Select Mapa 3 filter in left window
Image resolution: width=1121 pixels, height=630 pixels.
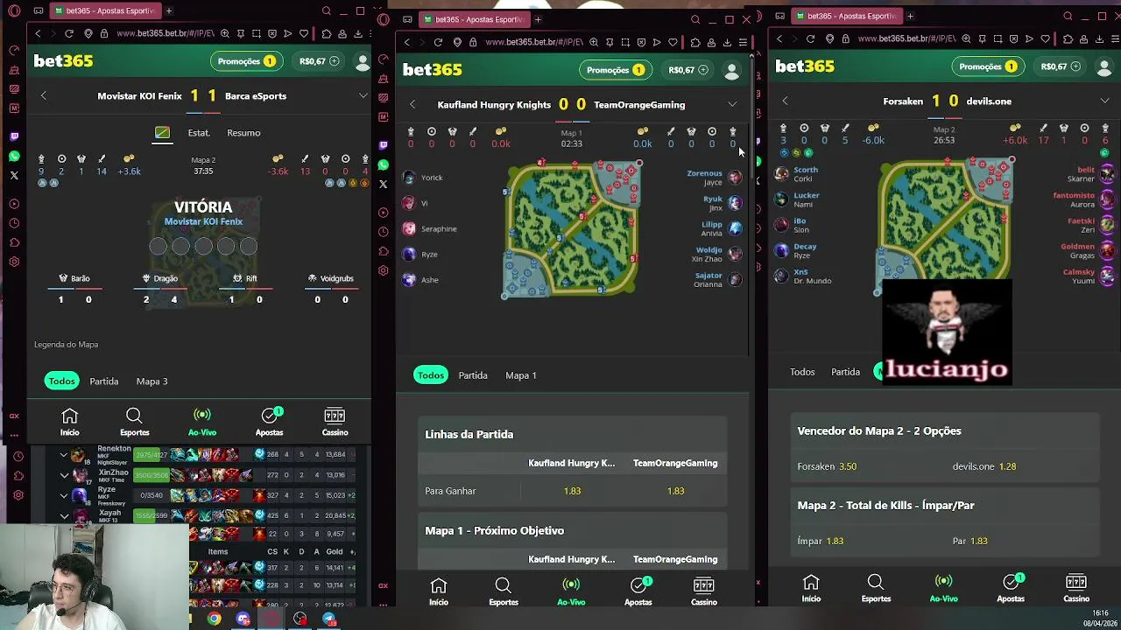click(x=152, y=381)
